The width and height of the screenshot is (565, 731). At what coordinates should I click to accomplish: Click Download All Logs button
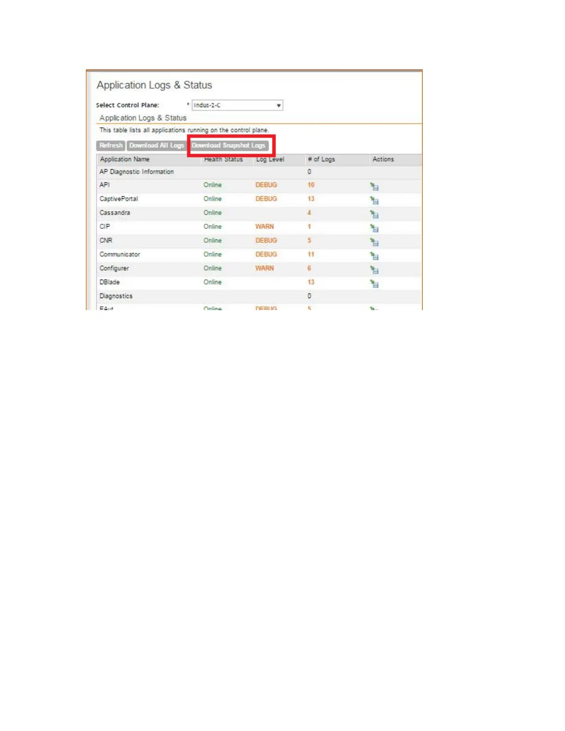click(x=156, y=145)
